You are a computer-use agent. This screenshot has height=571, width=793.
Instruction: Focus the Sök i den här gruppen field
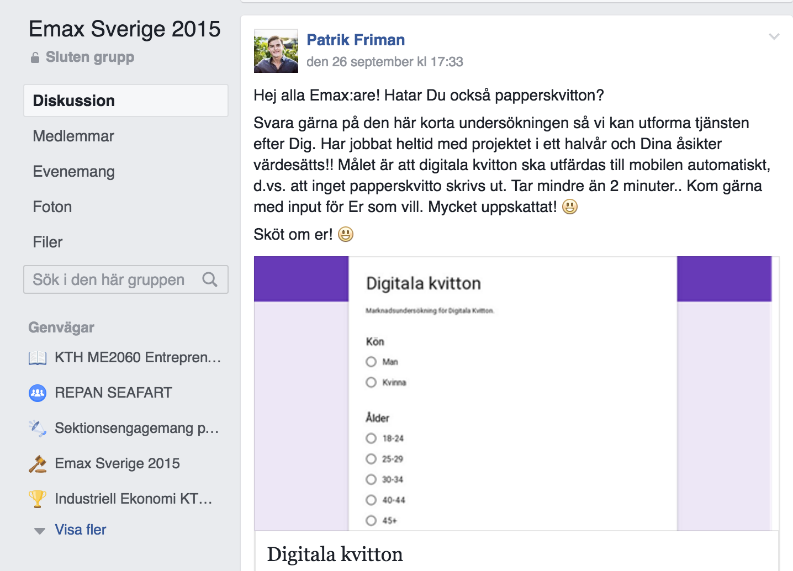[110, 279]
